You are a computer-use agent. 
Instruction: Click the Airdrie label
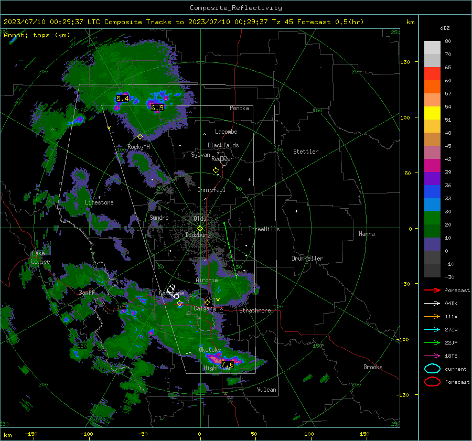tap(207, 280)
